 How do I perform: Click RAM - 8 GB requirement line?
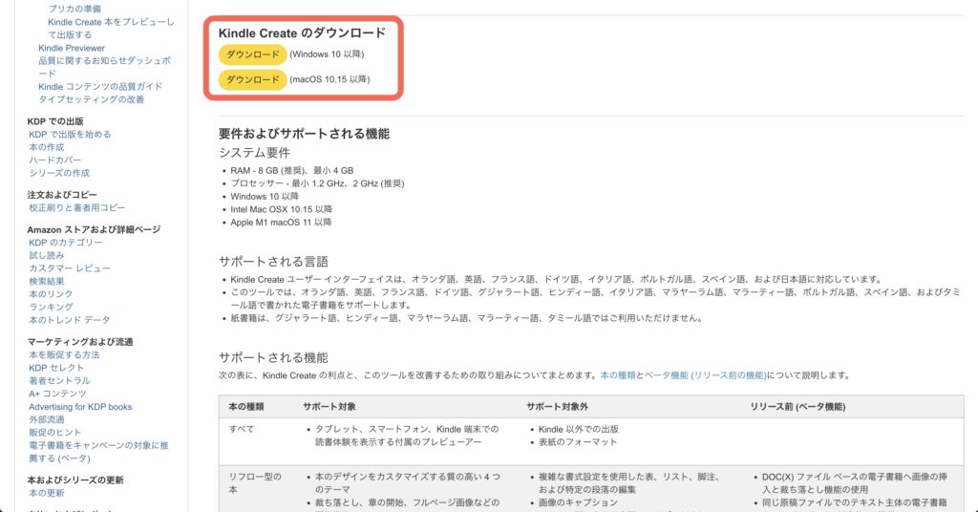(x=292, y=170)
